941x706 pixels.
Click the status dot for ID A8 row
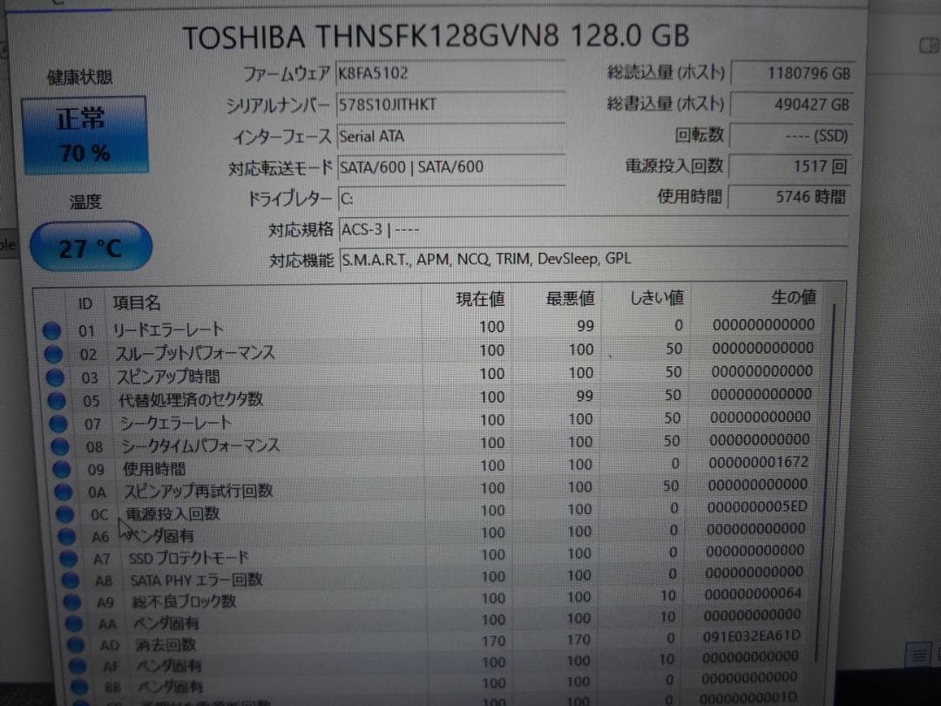pyautogui.click(x=71, y=580)
